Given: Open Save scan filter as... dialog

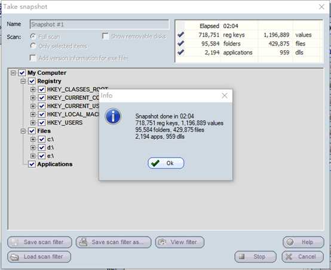Looking at the screenshot, I should coord(114,242).
